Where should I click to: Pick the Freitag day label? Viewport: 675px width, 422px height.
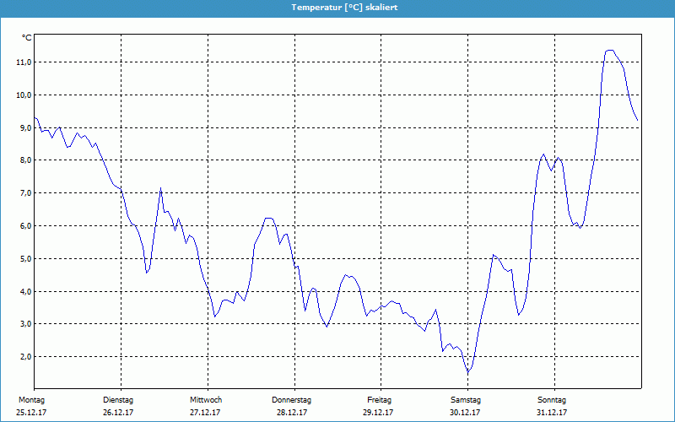380,400
